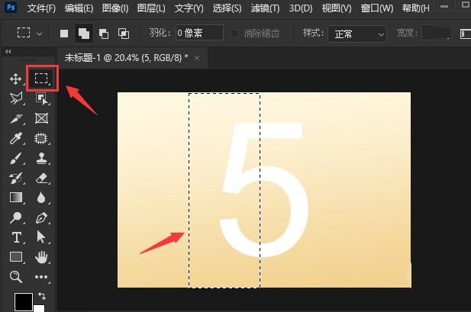The height and width of the screenshot is (312, 471).
Task: Select the Rectangular Marquee tool
Action: 41,78
